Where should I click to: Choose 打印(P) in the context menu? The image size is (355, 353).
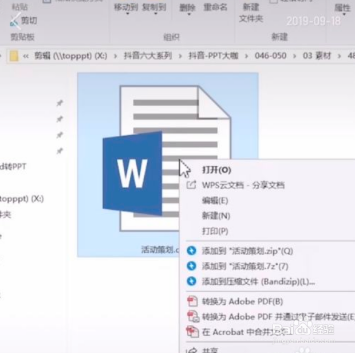coord(215,231)
